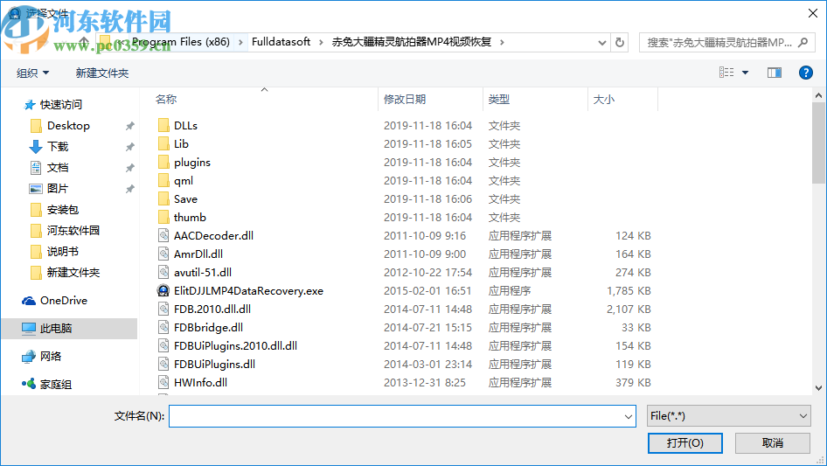Select FDBUiPlugins.2010.dll.dll file icon

click(x=163, y=346)
